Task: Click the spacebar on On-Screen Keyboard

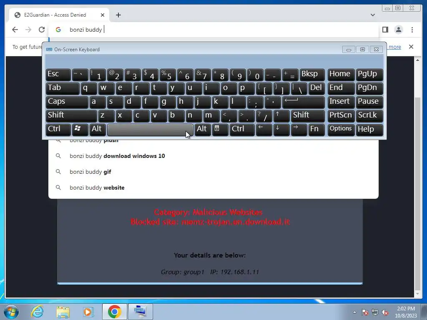Action: pos(150,130)
